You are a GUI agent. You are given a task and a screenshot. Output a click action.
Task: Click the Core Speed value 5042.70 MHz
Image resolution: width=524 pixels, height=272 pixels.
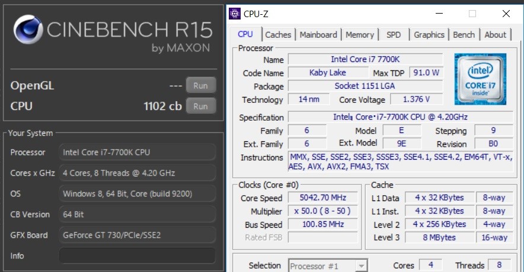pyautogui.click(x=323, y=197)
